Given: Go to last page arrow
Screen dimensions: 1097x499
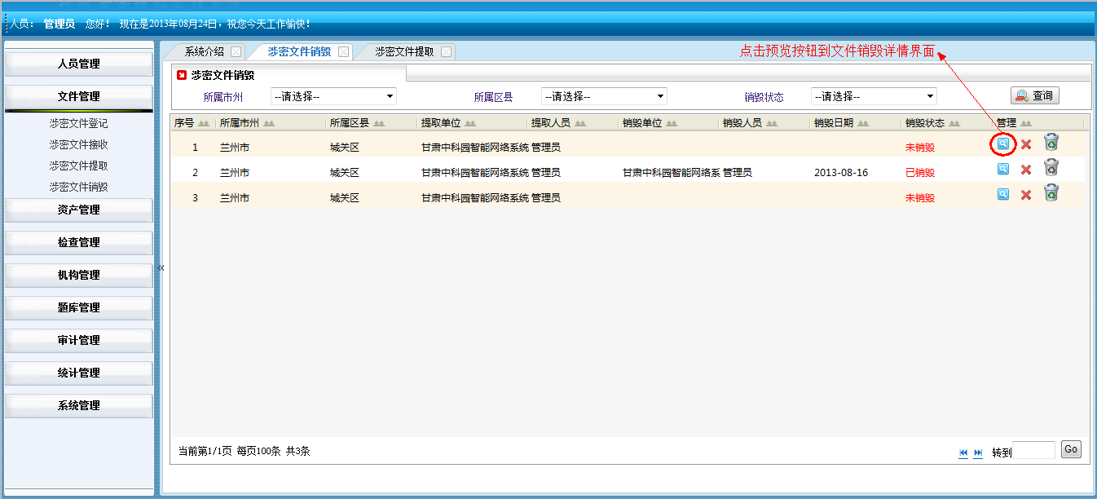Looking at the screenshot, I should click(979, 453).
